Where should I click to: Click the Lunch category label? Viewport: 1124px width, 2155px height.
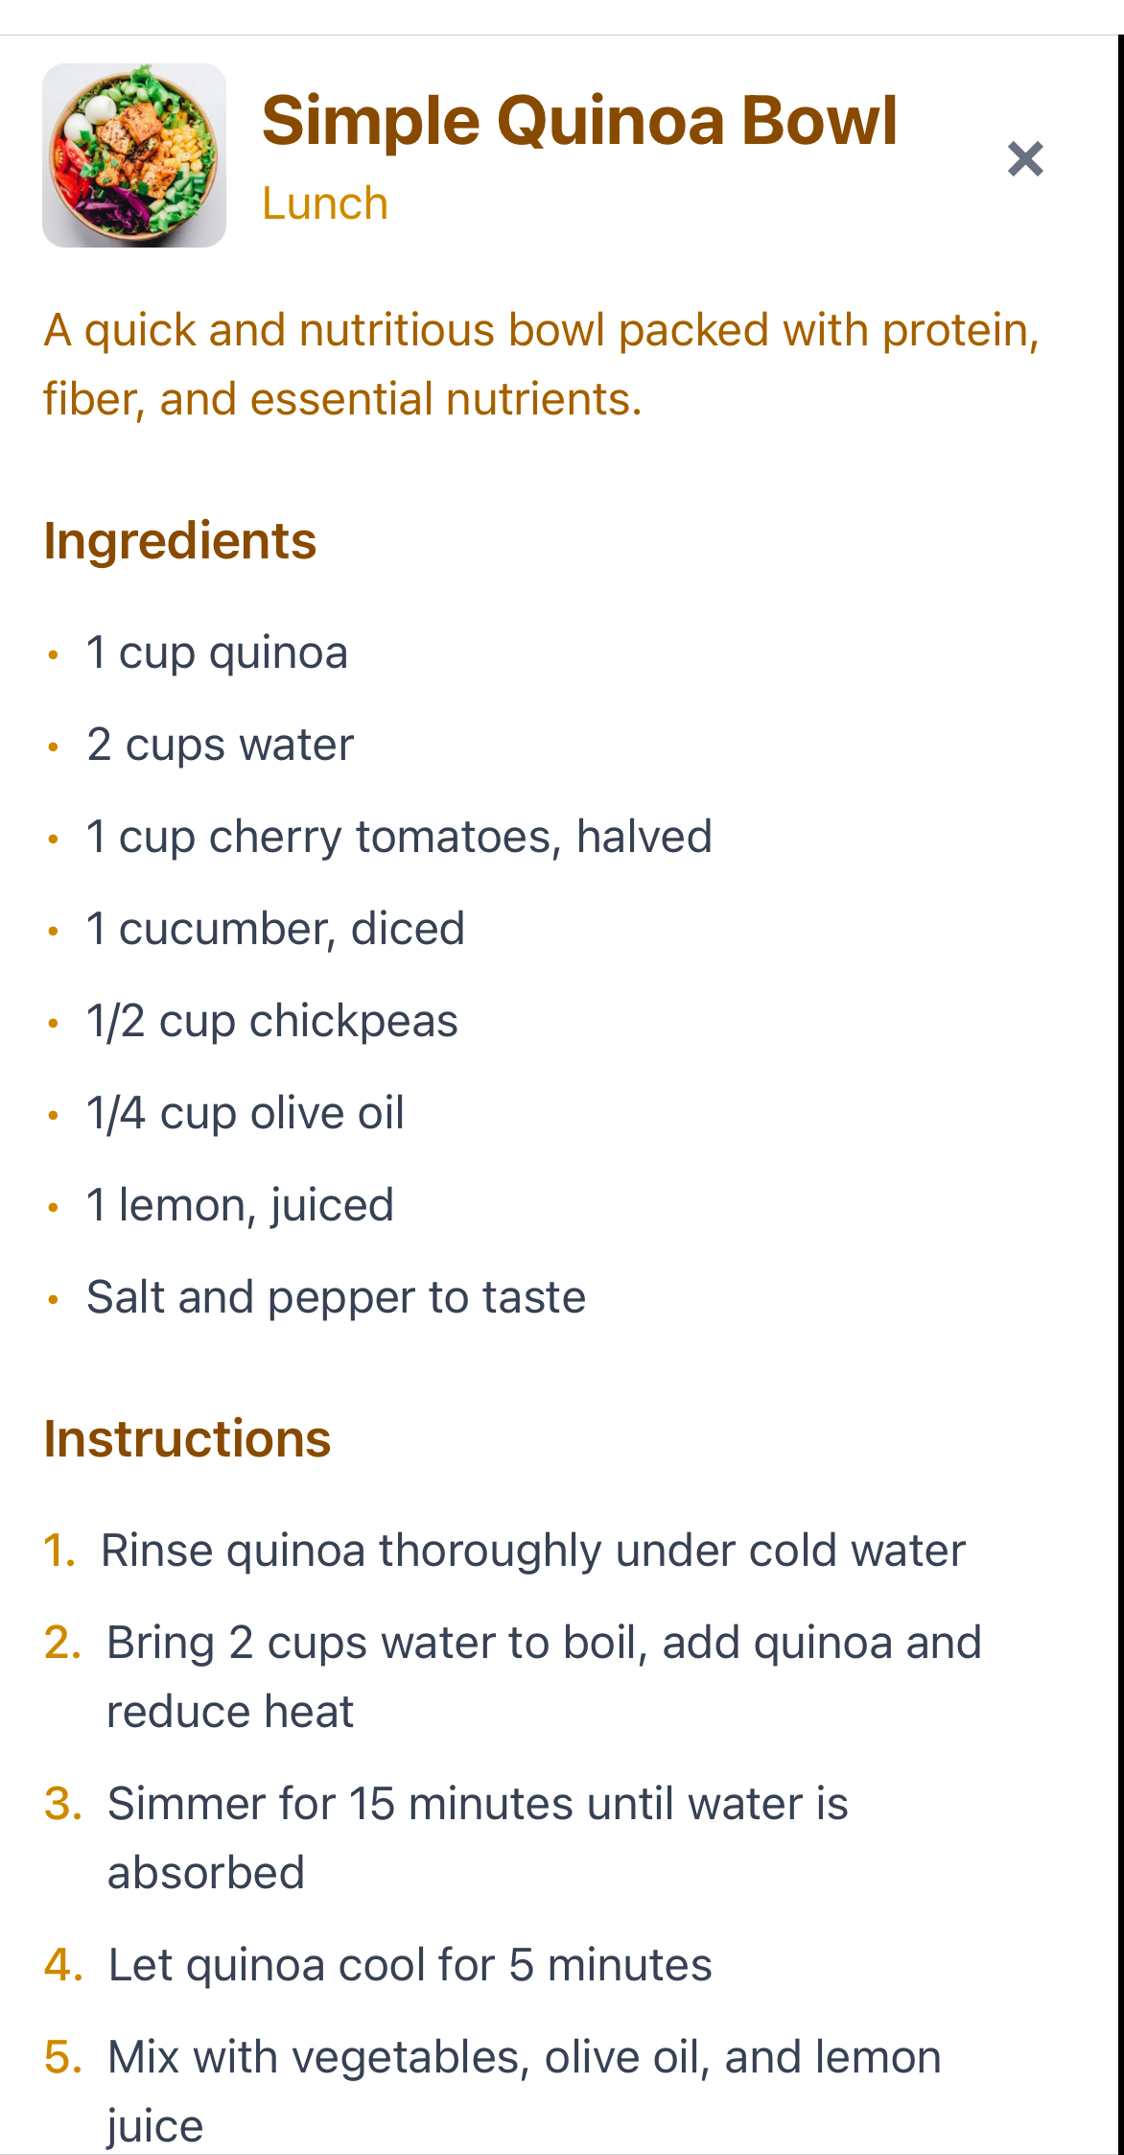pyautogui.click(x=325, y=203)
